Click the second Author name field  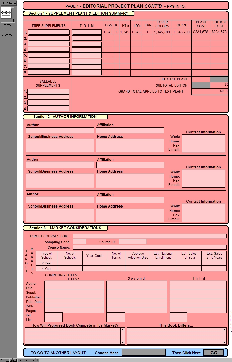tap(60, 165)
